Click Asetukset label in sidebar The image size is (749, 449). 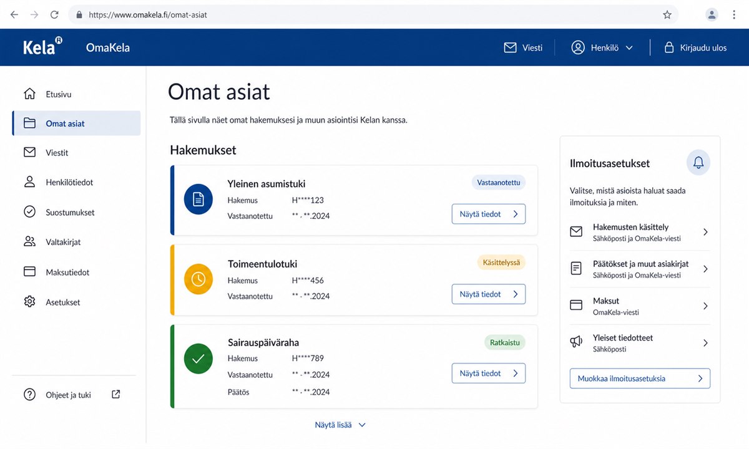pos(63,302)
